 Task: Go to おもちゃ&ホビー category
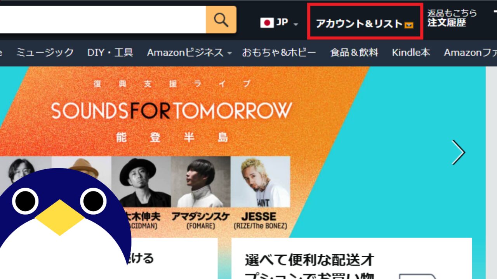pos(279,52)
